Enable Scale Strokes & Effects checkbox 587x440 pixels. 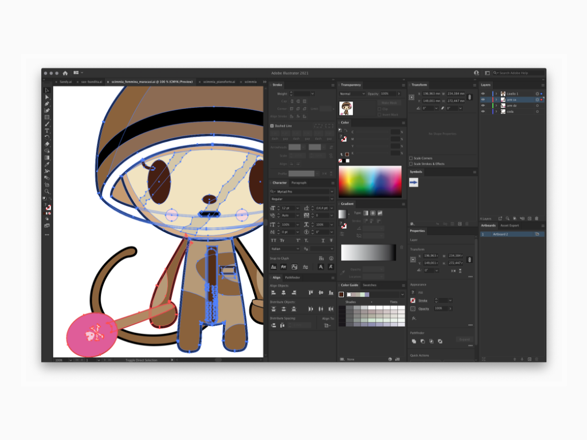point(411,164)
